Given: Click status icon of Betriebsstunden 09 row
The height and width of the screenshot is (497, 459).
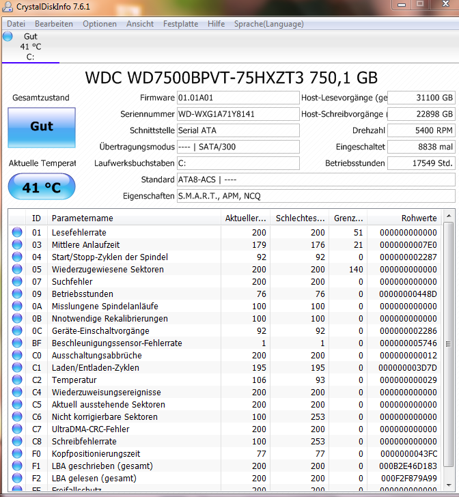Looking at the screenshot, I should point(17,294).
